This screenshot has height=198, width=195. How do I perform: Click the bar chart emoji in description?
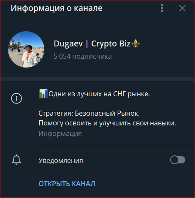click(x=43, y=94)
